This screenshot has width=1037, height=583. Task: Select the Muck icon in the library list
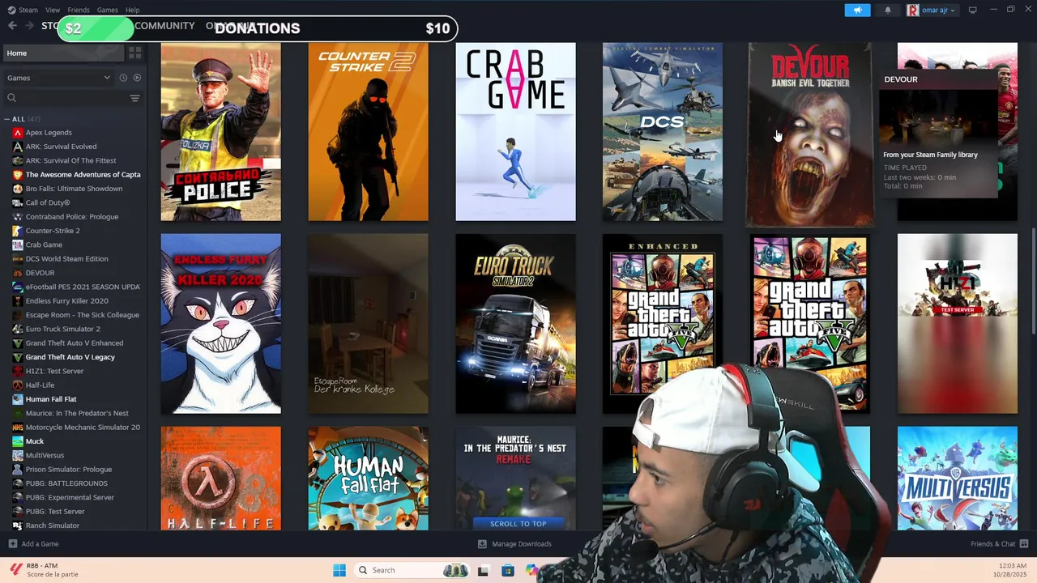click(x=18, y=441)
